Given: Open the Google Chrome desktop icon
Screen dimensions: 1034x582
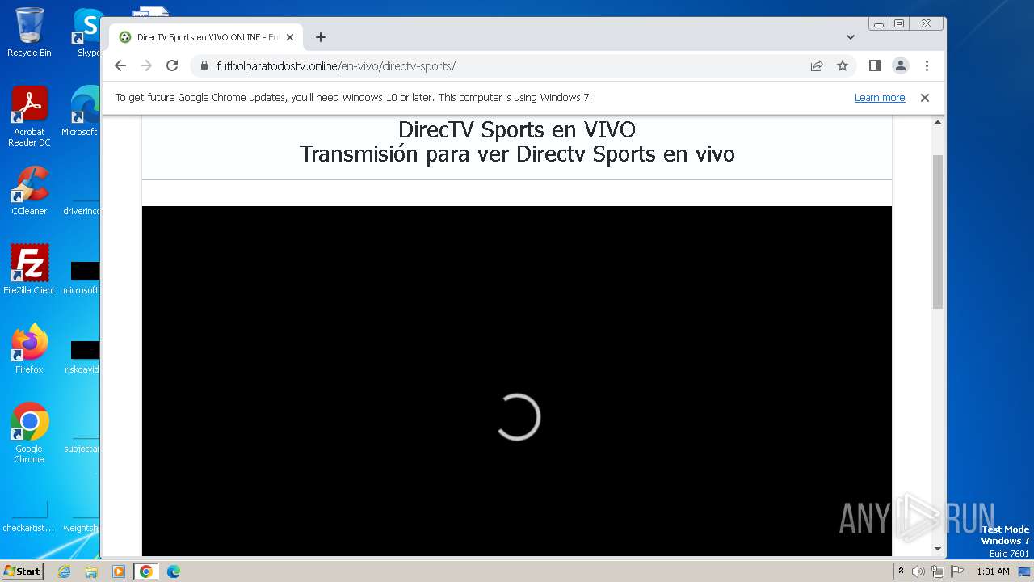Looking at the screenshot, I should (29, 433).
